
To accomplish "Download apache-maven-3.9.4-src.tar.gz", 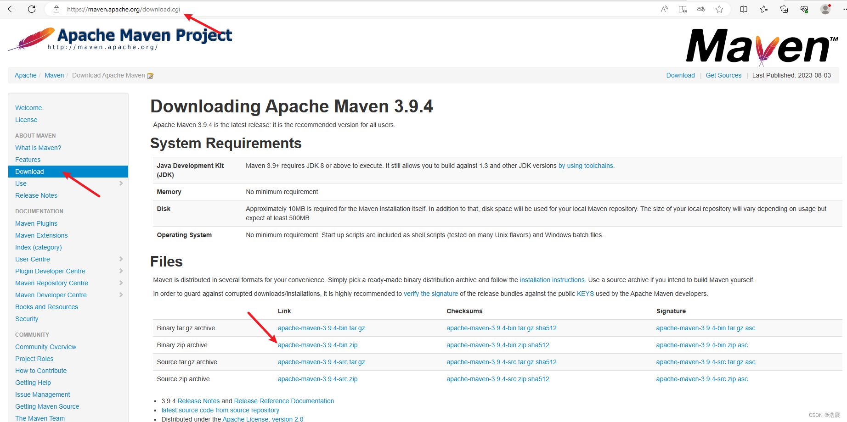I will 322,362.
